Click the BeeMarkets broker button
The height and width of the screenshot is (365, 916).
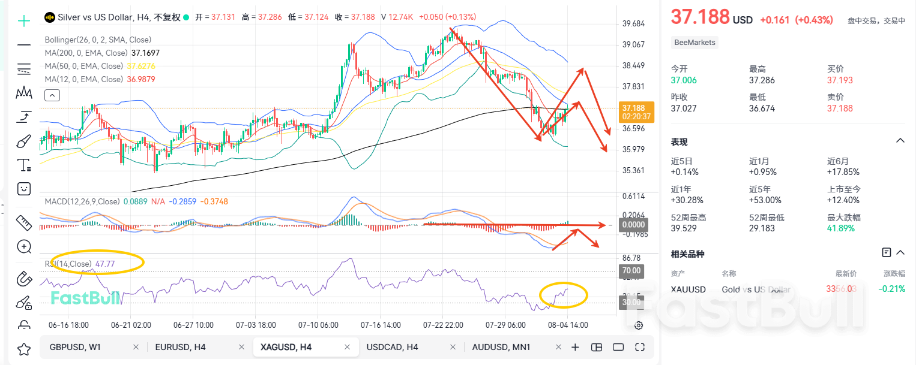695,42
